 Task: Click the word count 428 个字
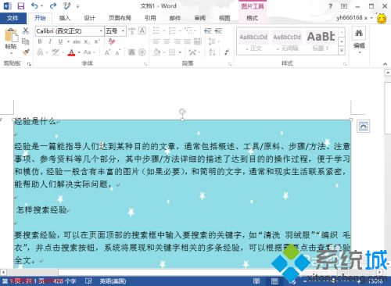point(65,281)
